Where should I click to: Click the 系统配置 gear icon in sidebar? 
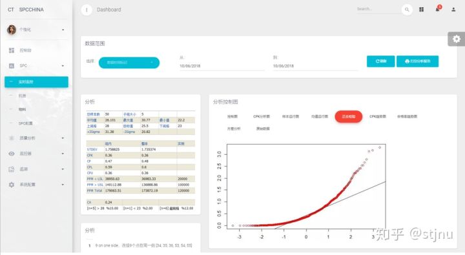pyautogui.click(x=12, y=185)
